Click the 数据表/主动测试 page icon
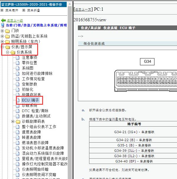 (x=18, y=116)
